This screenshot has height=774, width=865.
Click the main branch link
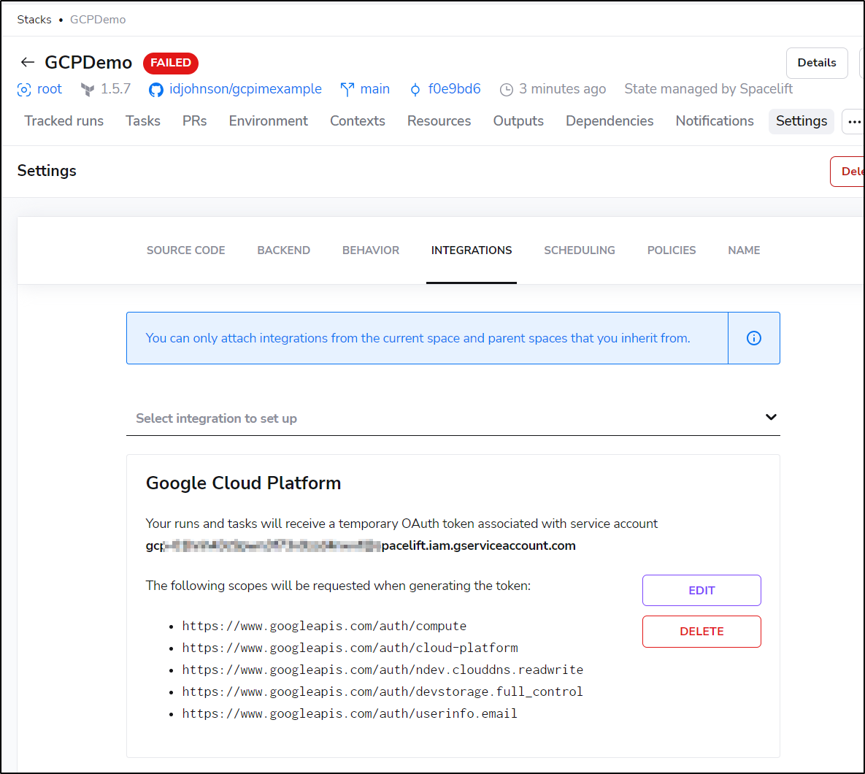pos(374,89)
